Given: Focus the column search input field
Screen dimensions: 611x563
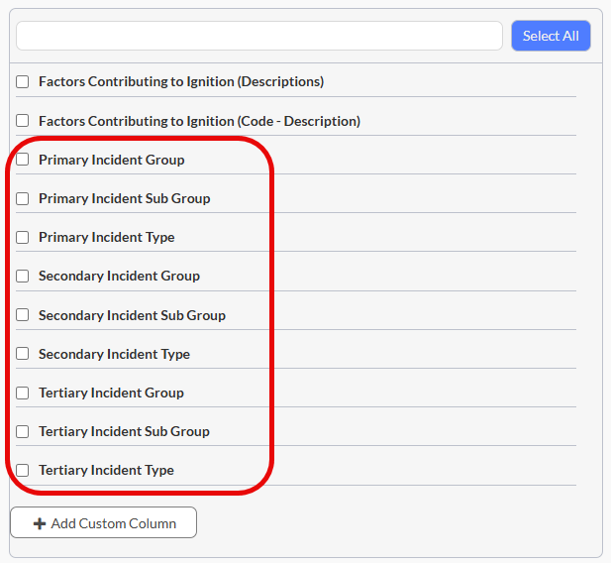Looking at the screenshot, I should (259, 36).
